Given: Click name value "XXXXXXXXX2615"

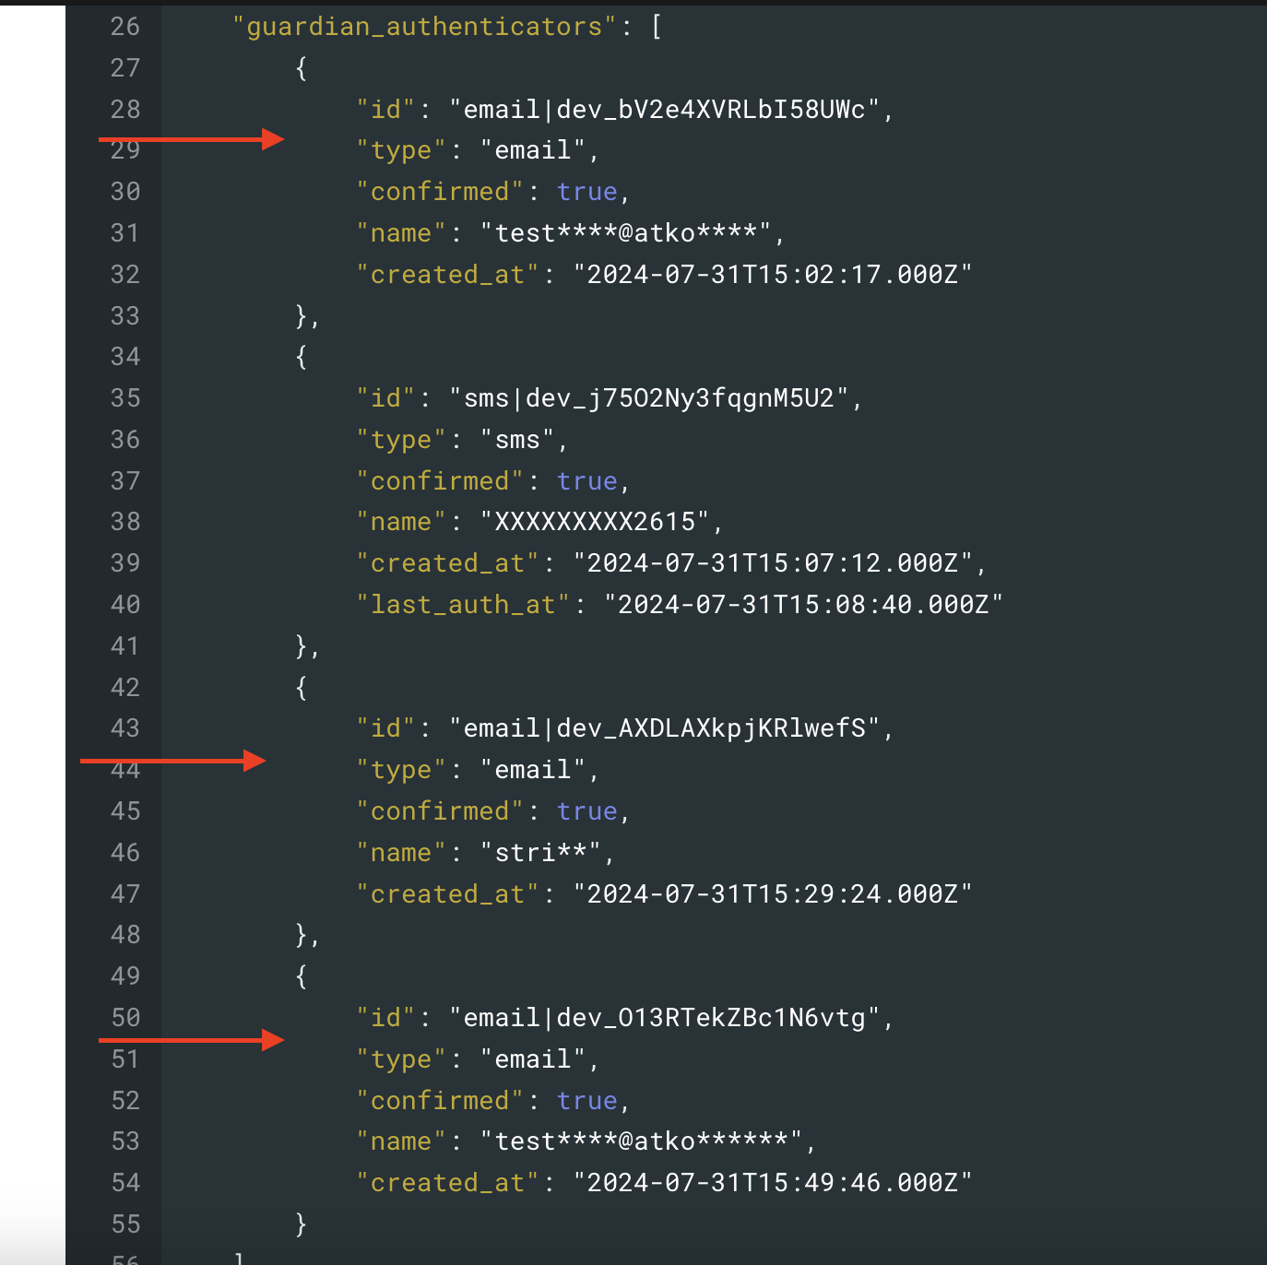Looking at the screenshot, I should [595, 522].
